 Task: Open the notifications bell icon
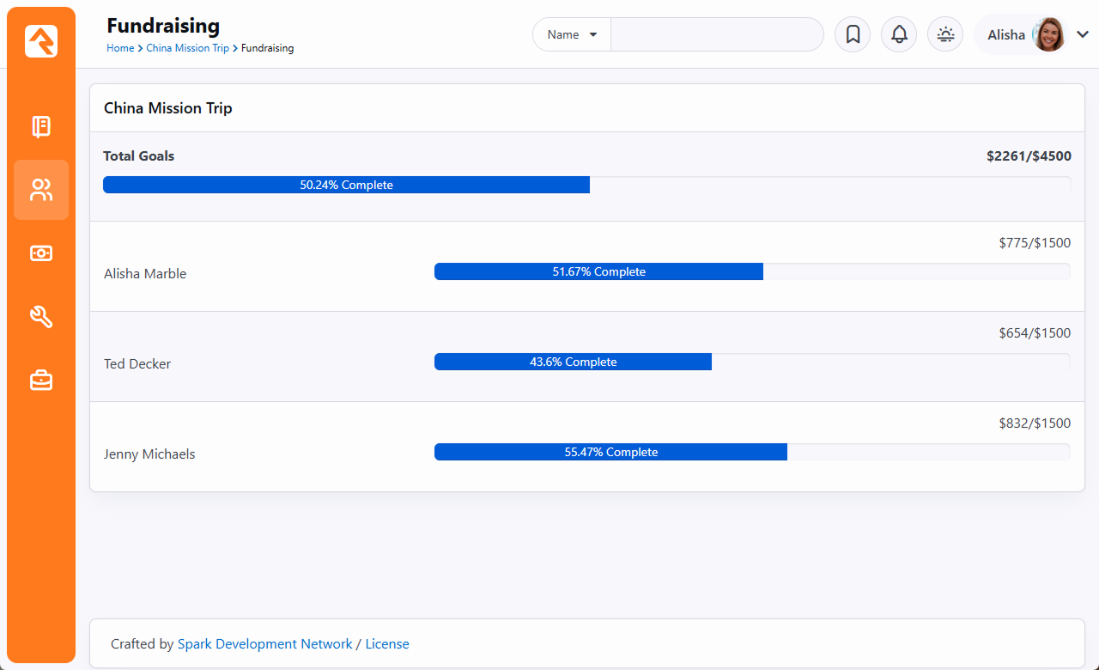tap(899, 34)
